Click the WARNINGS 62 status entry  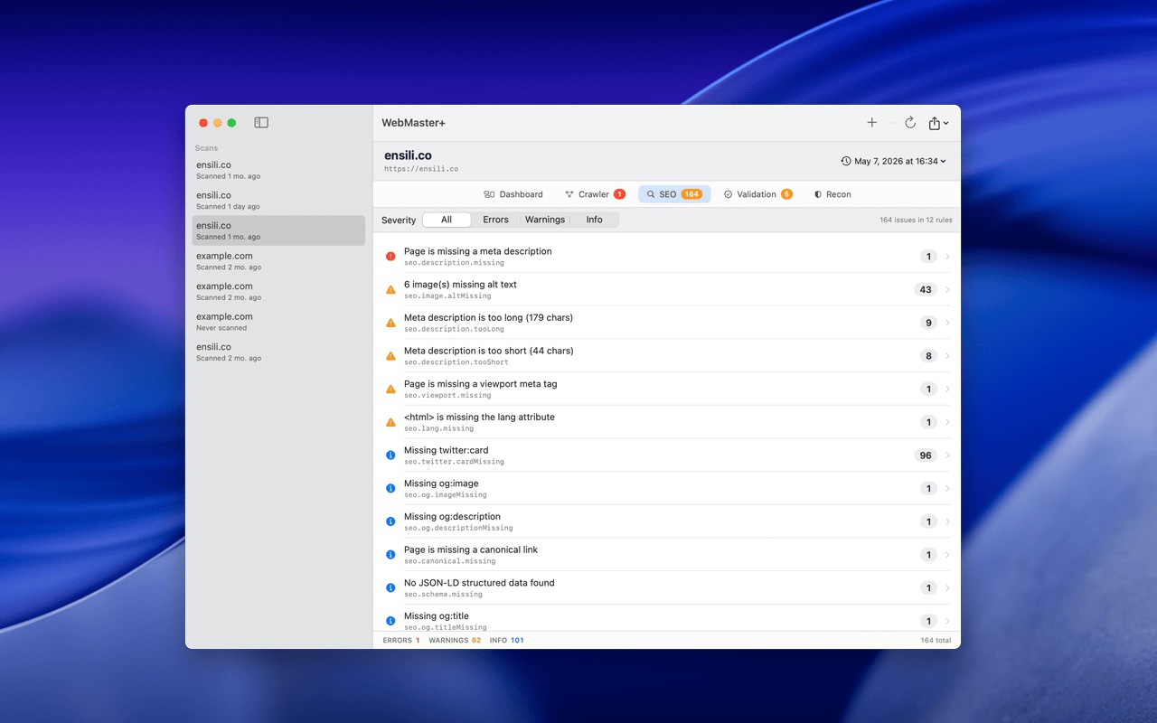(455, 640)
